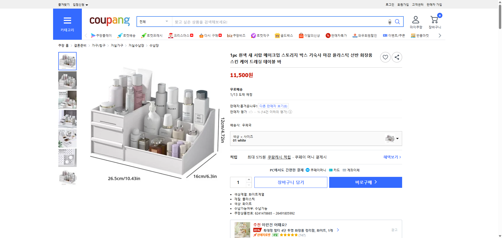Screen dimensions: 502x238
Task: Open the 카테고리 hamburger menu icon
Action: click(67, 21)
